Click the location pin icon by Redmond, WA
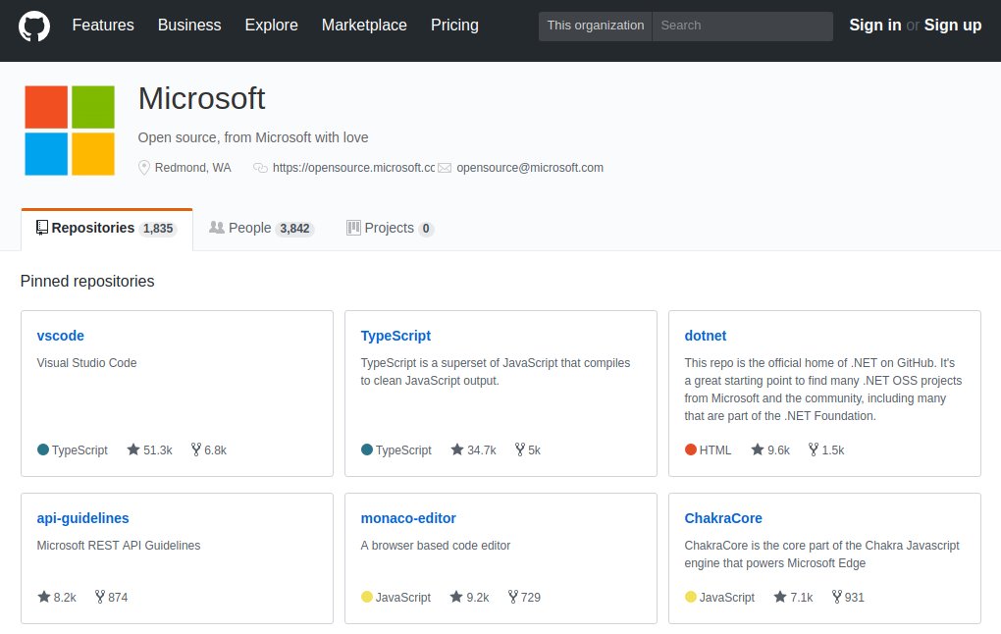Screen dimensions: 1001x634 click(x=144, y=167)
